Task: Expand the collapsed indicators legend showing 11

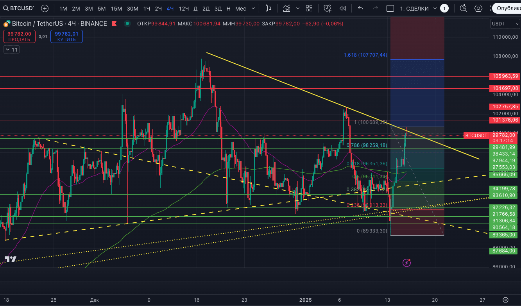Action: [11, 50]
